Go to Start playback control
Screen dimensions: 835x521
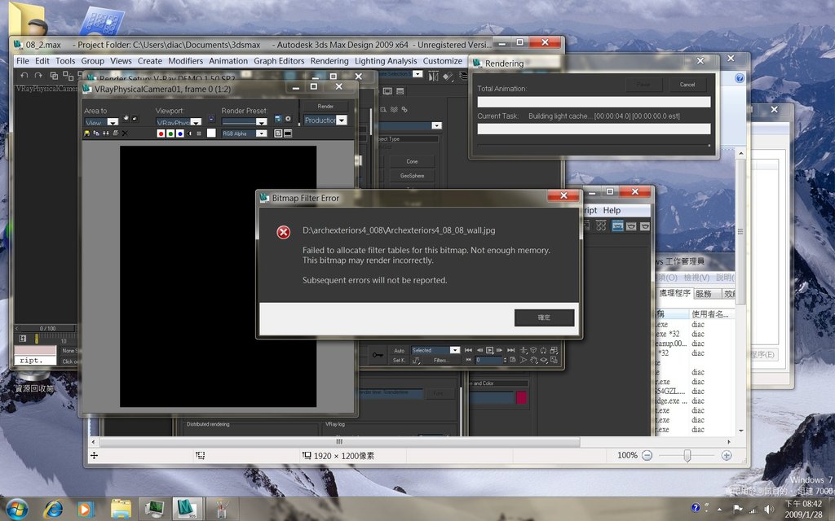[x=468, y=350]
